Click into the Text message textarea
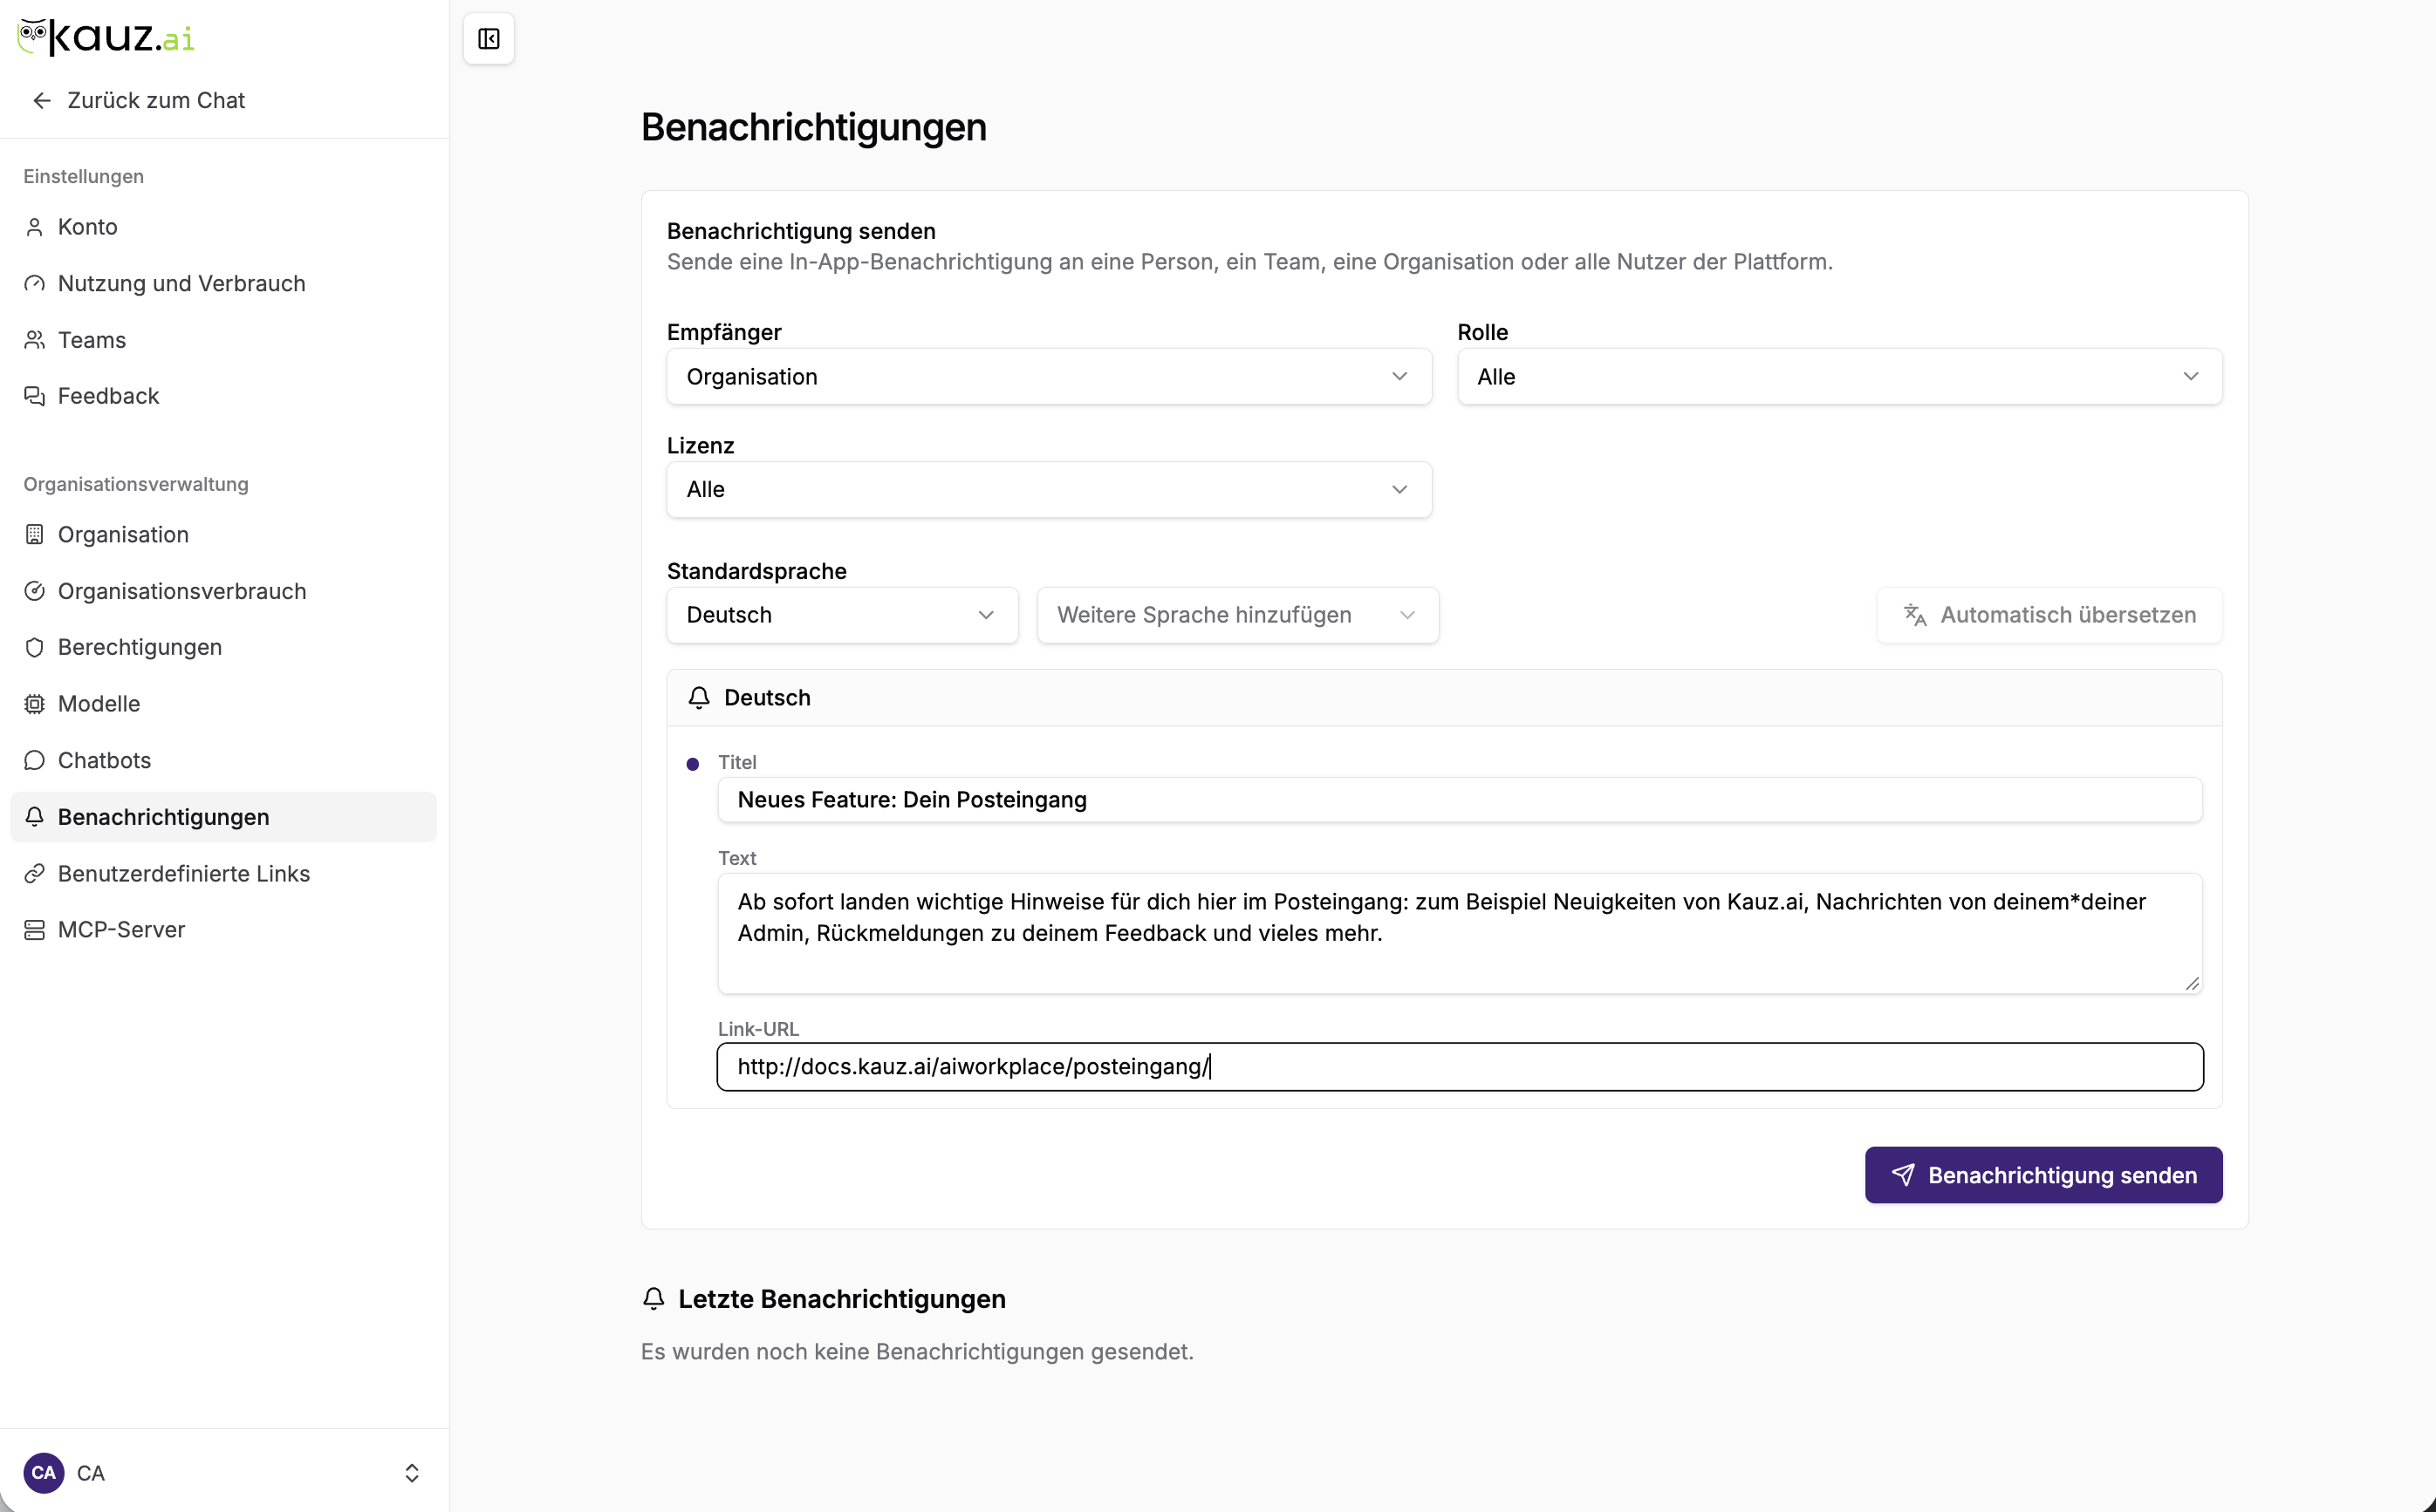 click(x=1460, y=933)
